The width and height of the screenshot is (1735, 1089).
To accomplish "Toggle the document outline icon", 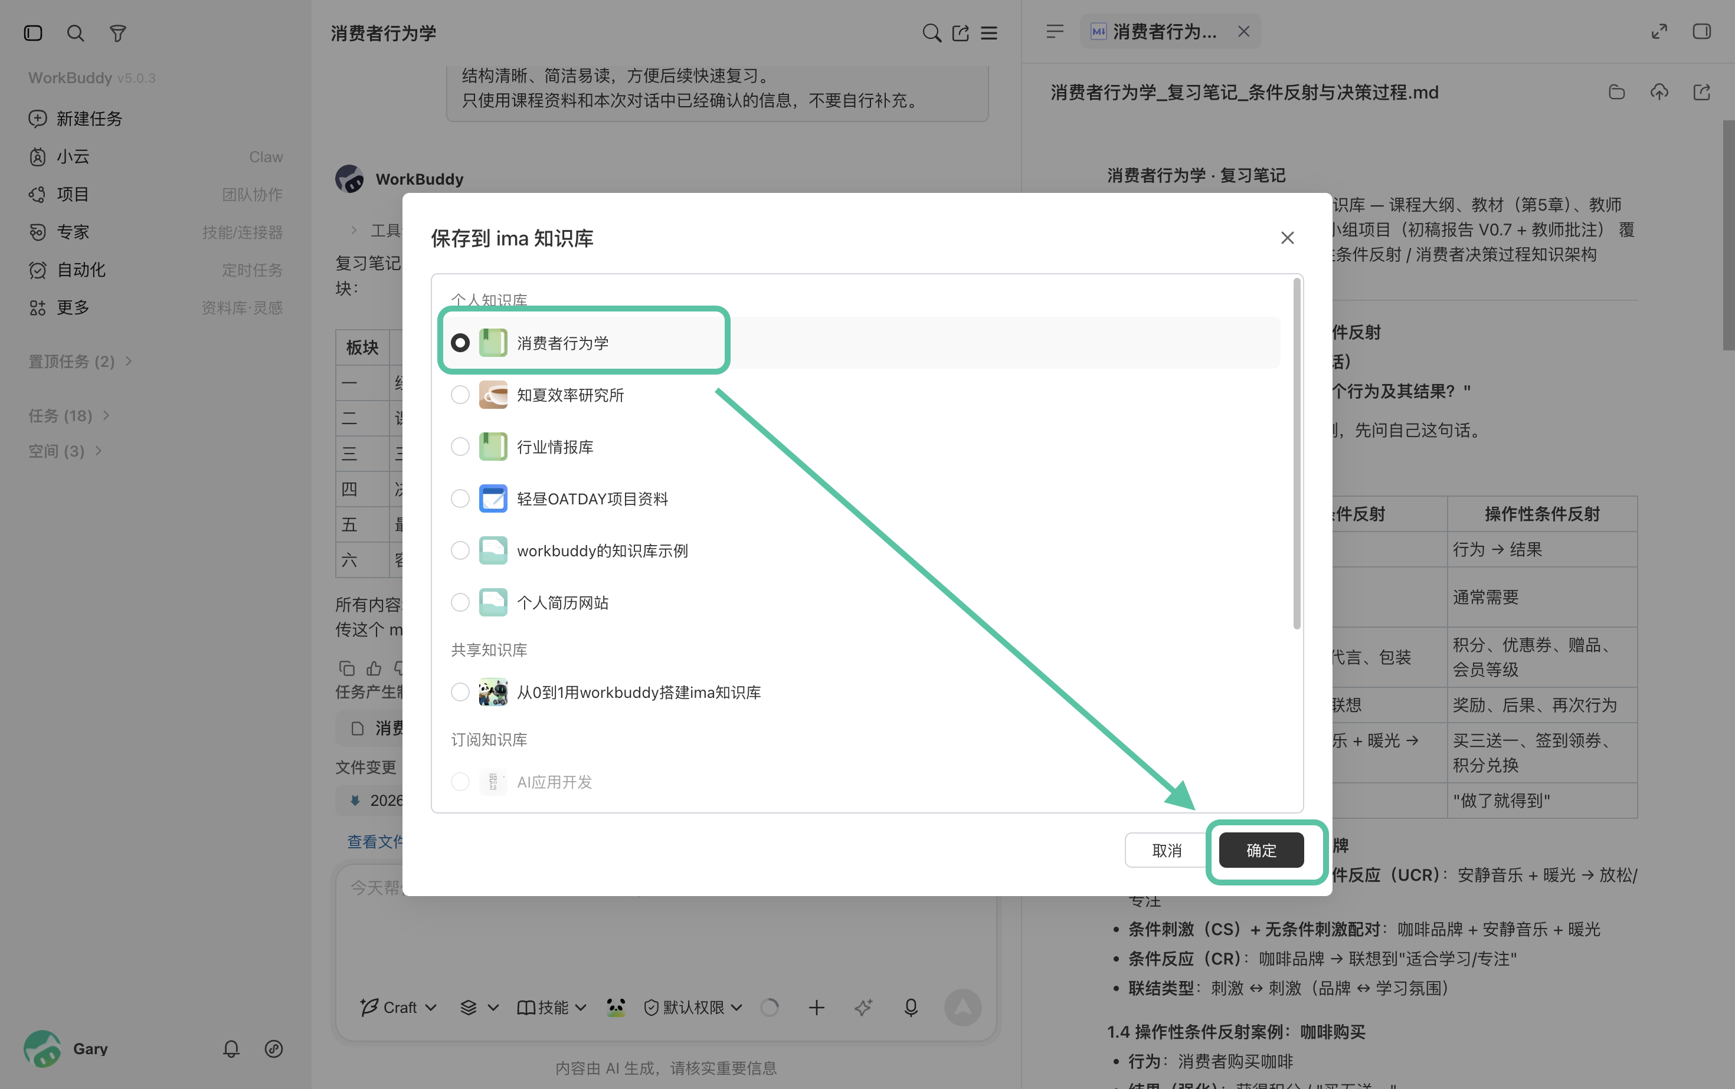I will [x=1055, y=31].
